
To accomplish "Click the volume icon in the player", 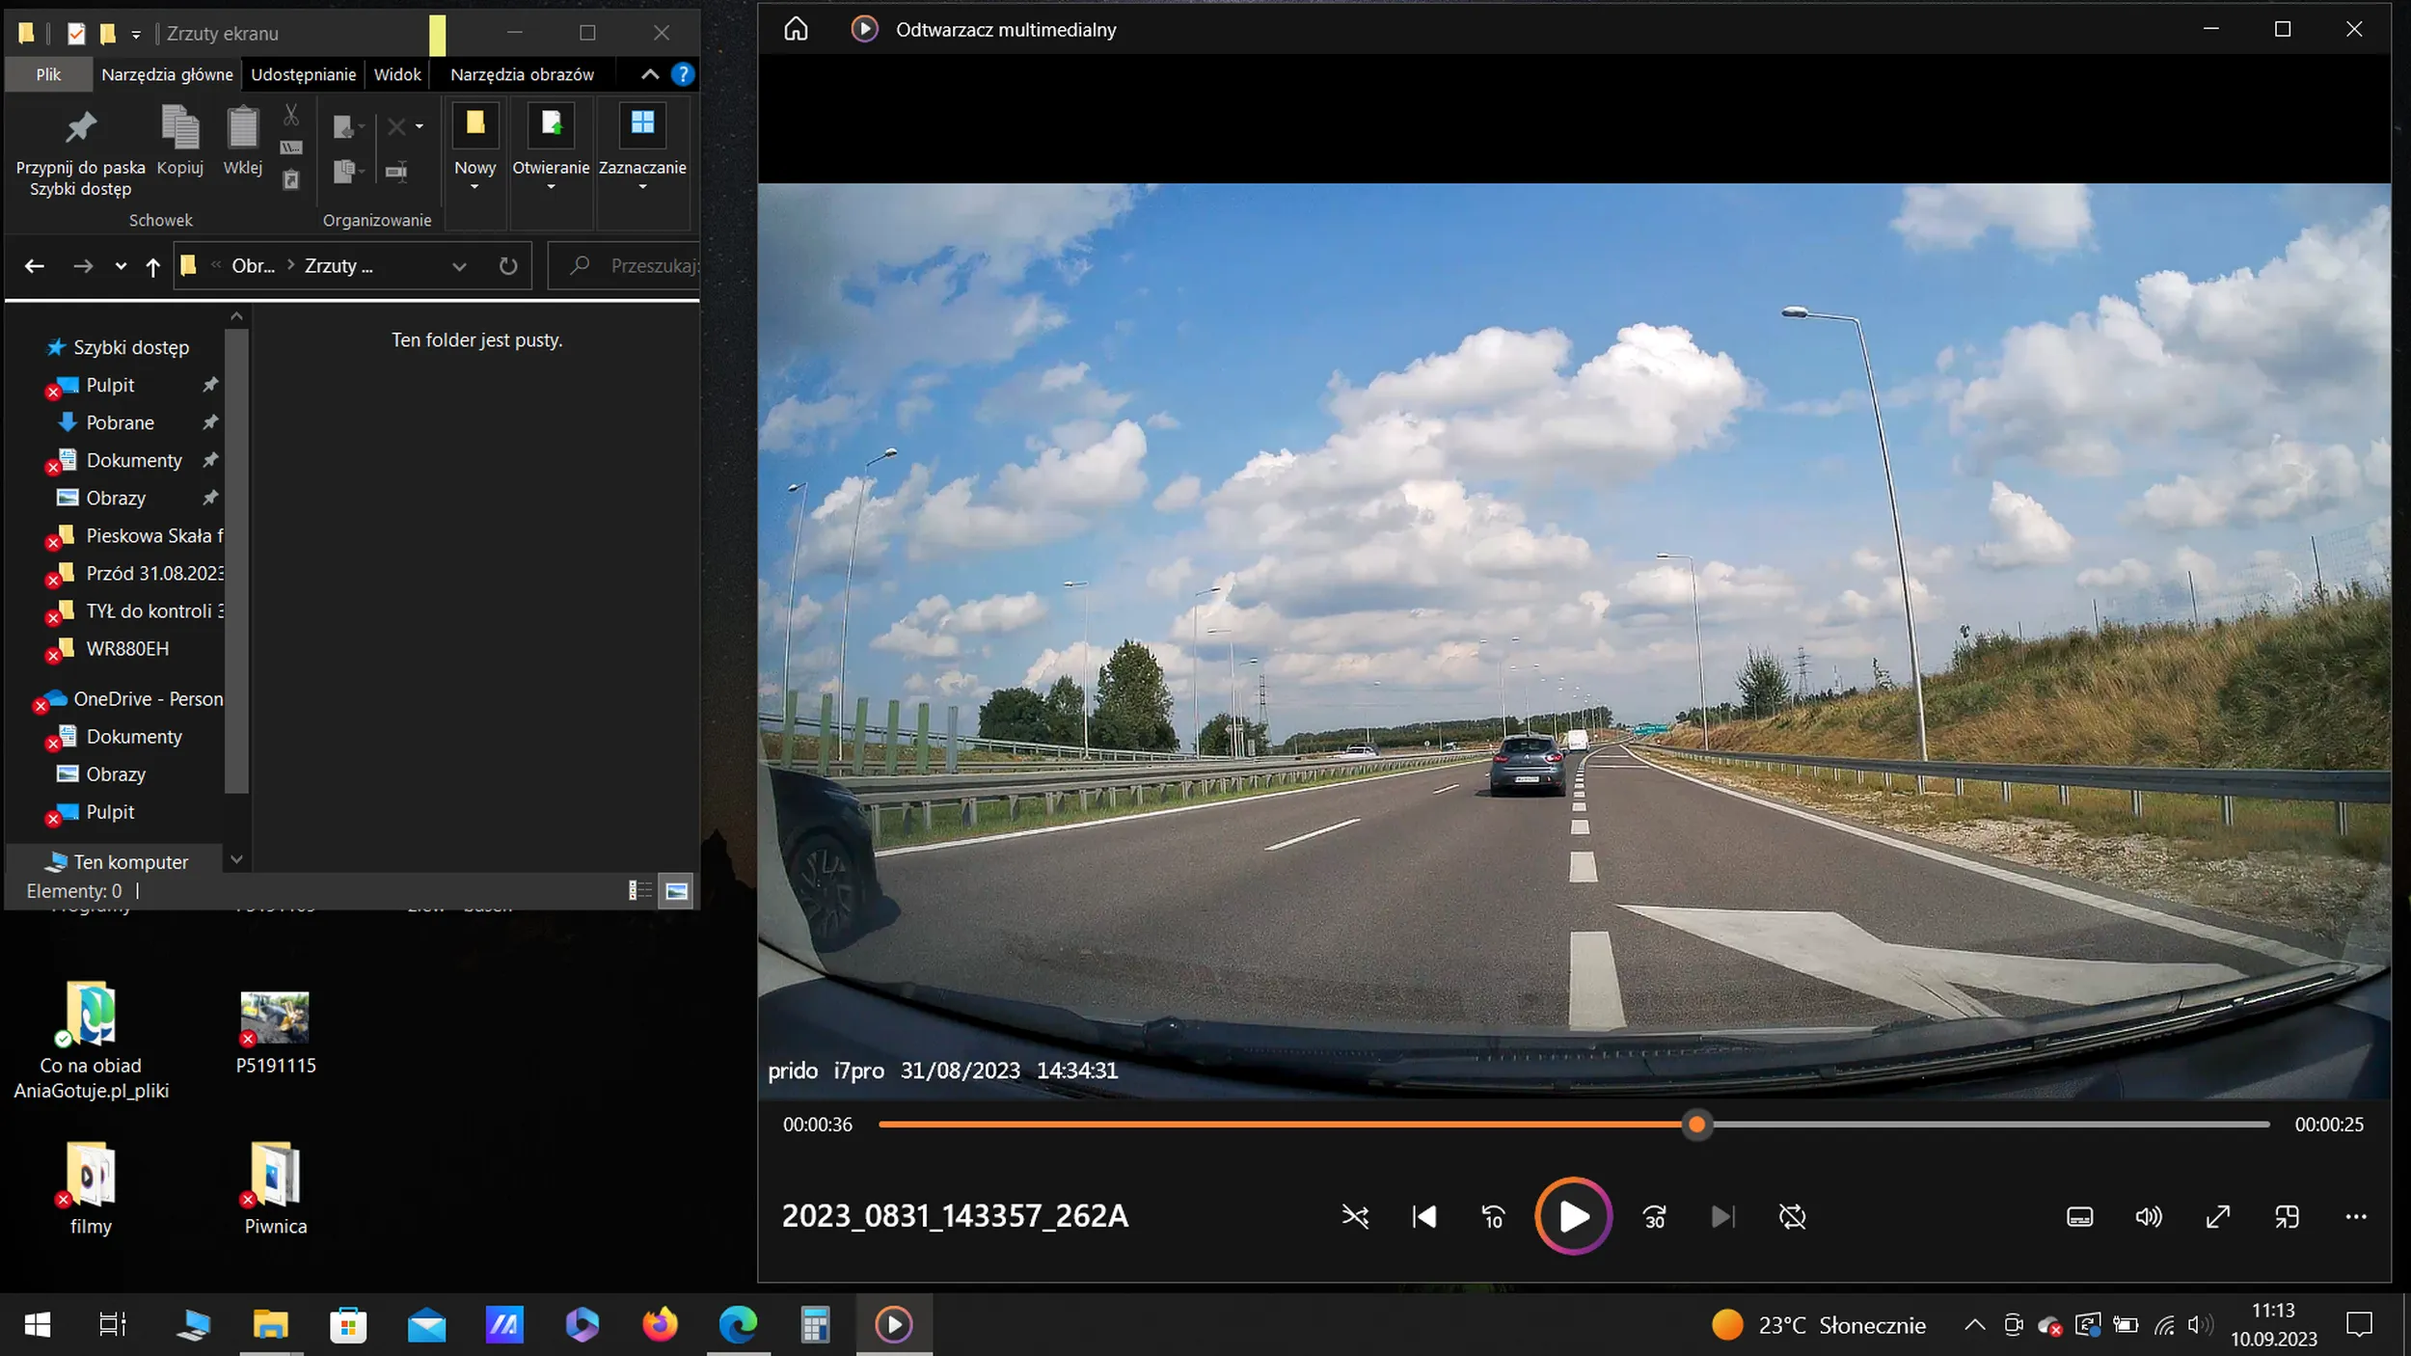I will [2150, 1216].
